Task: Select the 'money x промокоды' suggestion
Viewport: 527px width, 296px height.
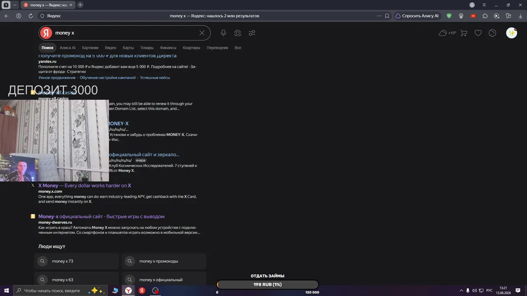Action: click(x=164, y=261)
